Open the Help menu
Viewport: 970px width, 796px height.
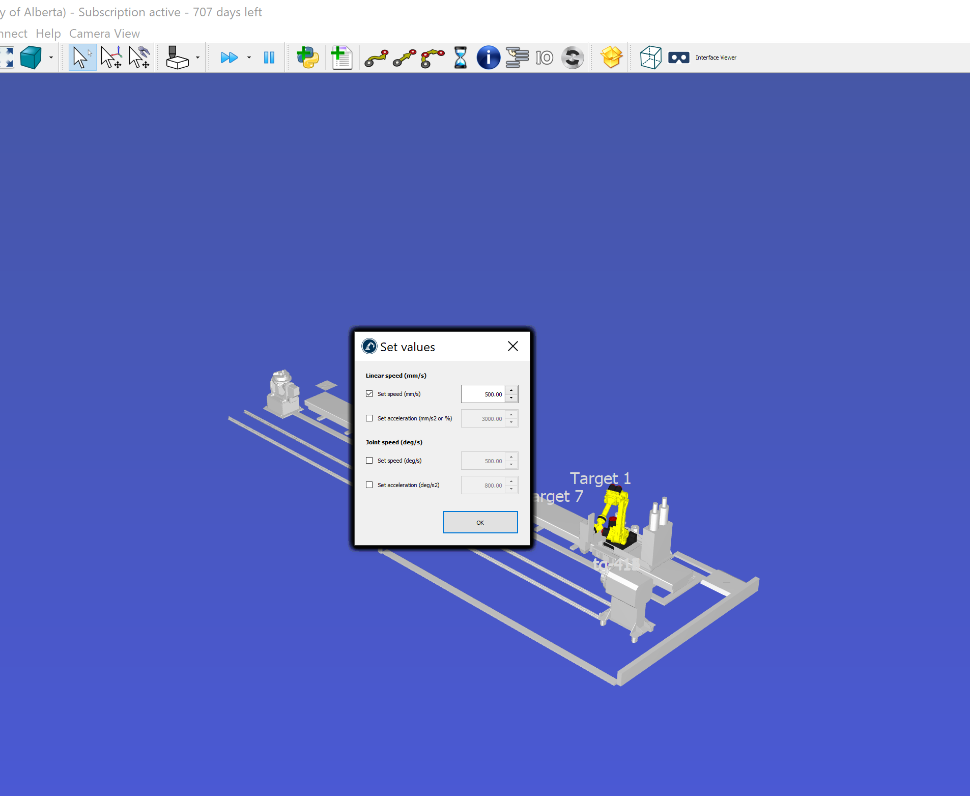click(x=48, y=34)
